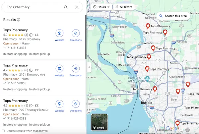Click the results list scrollbar
This screenshot has height=134, width=199.
86,37
